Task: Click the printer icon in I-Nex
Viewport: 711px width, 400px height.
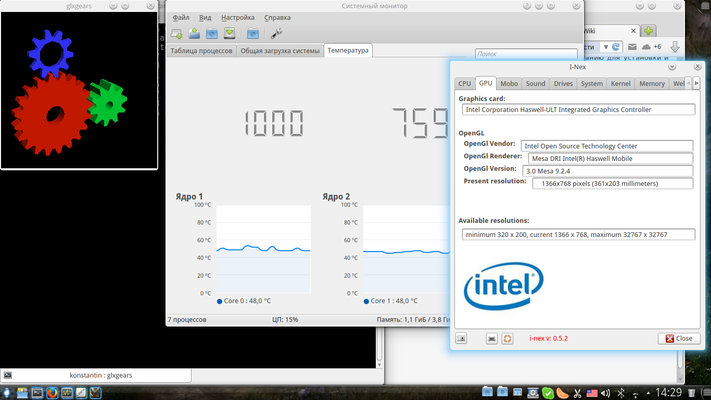Action: tap(492, 339)
